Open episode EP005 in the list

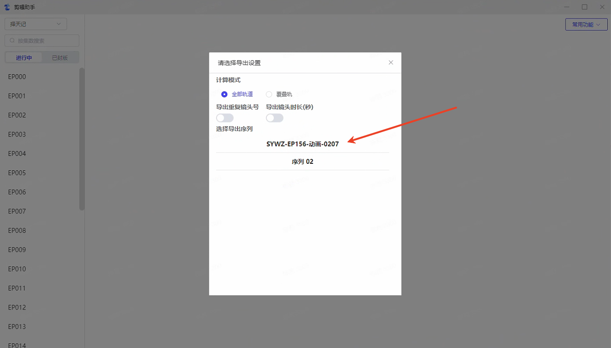pyautogui.click(x=17, y=173)
